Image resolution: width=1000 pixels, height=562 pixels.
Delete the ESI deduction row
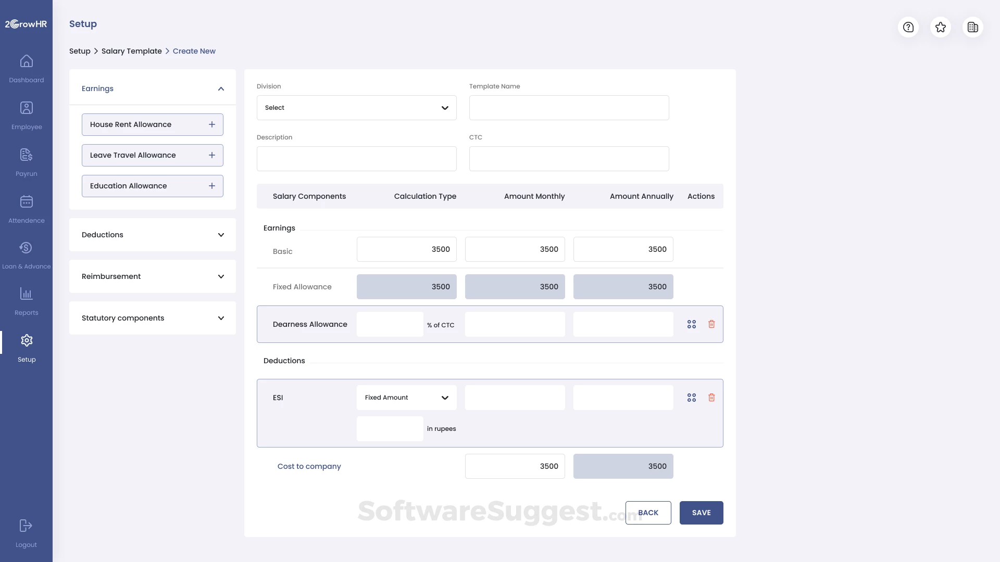click(711, 398)
